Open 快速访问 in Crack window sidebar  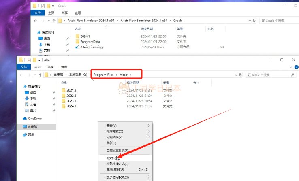[46, 32]
